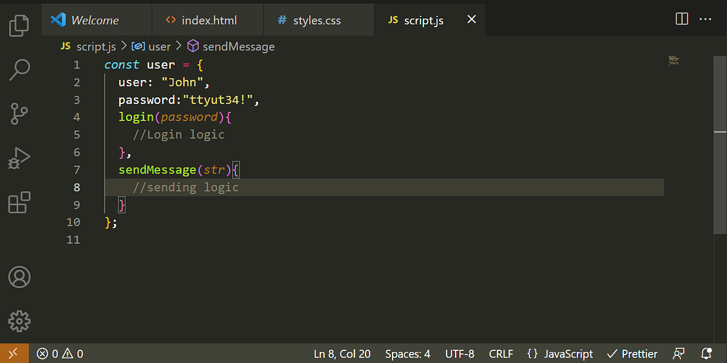Open the Accounts menu icon
727x363 pixels.
click(19, 276)
